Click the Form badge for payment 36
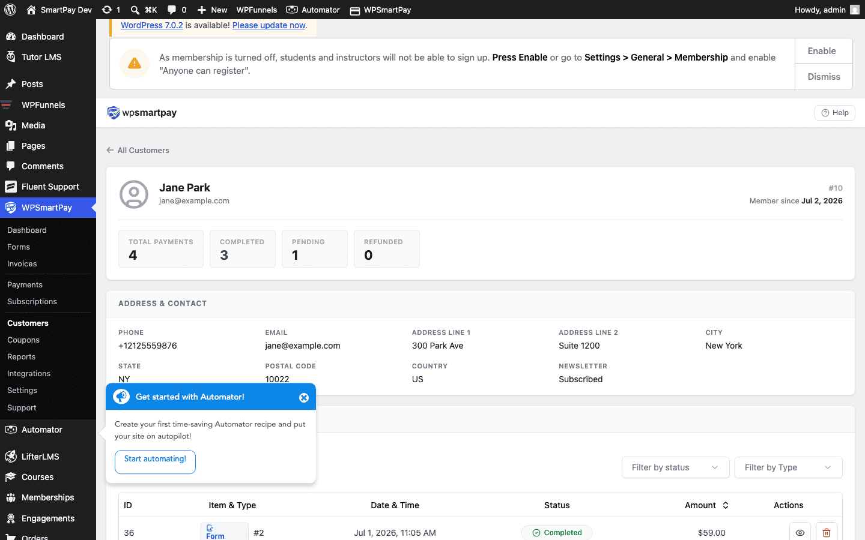This screenshot has height=540, width=865. [x=225, y=532]
